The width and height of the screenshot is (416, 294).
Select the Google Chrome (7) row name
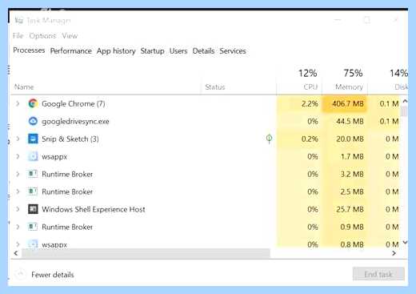coord(74,103)
